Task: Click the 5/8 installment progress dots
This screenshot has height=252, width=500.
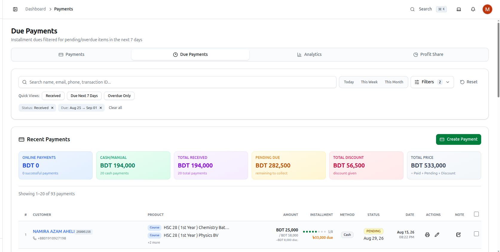Action: pyautogui.click(x=314, y=232)
